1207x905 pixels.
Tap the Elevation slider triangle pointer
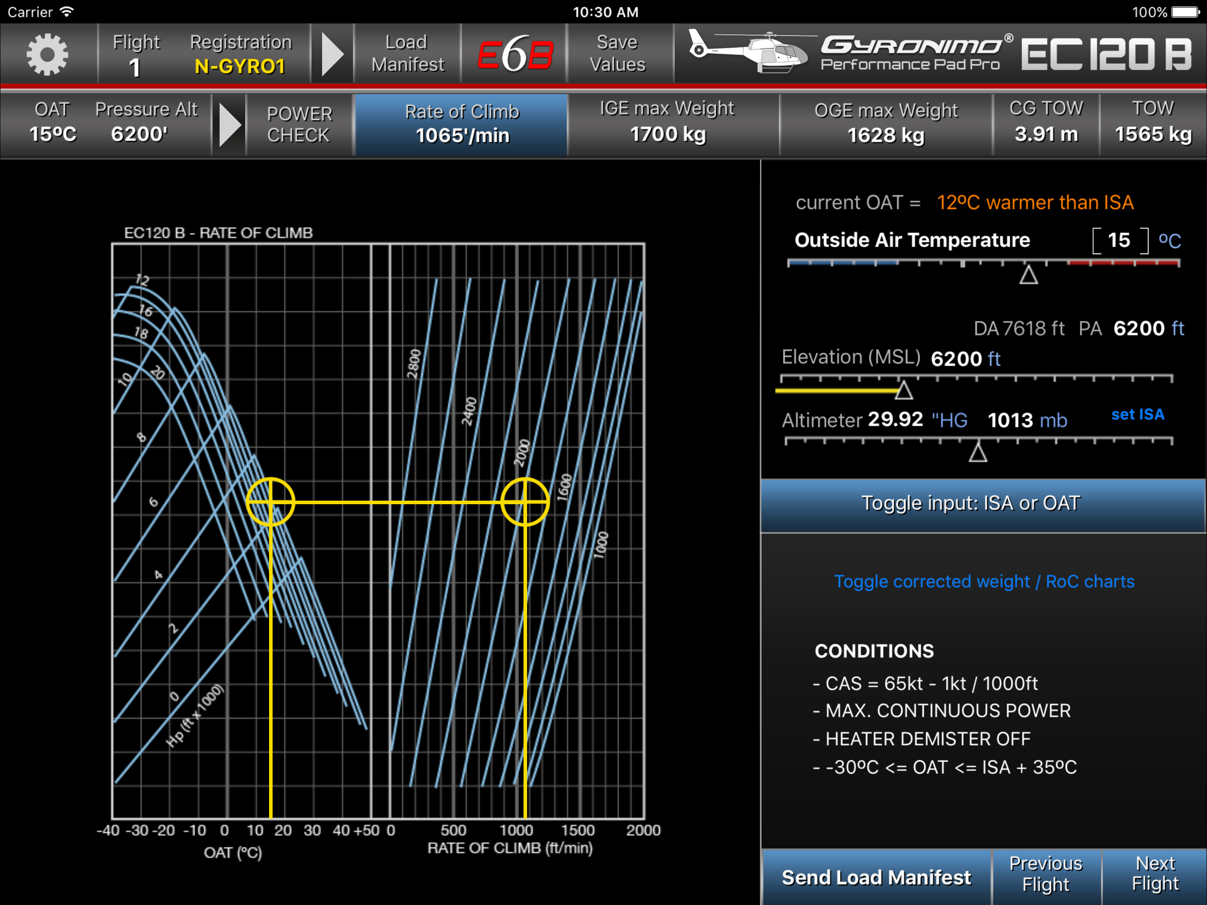[903, 390]
